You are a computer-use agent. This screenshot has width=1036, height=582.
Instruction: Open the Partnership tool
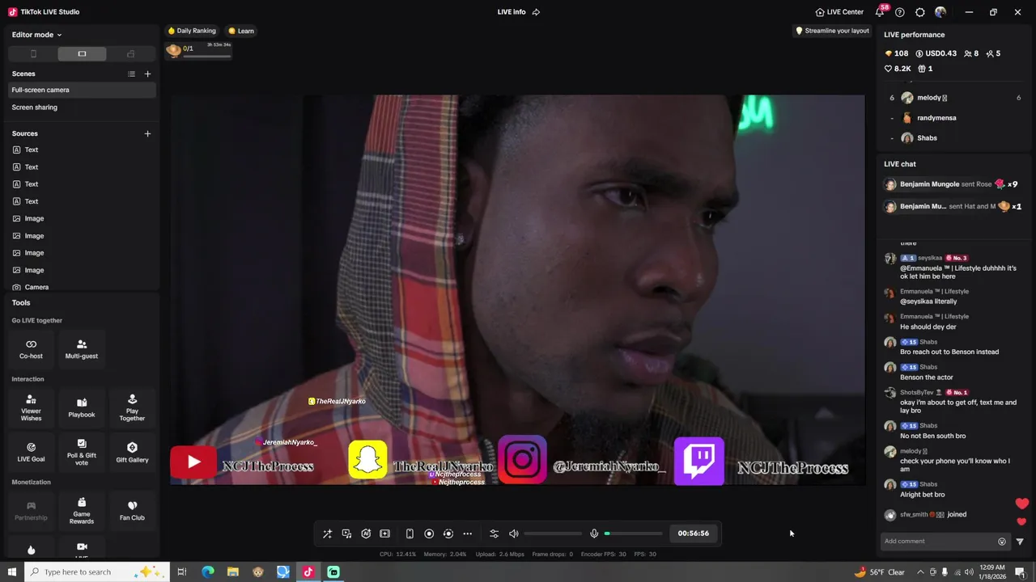tap(31, 511)
